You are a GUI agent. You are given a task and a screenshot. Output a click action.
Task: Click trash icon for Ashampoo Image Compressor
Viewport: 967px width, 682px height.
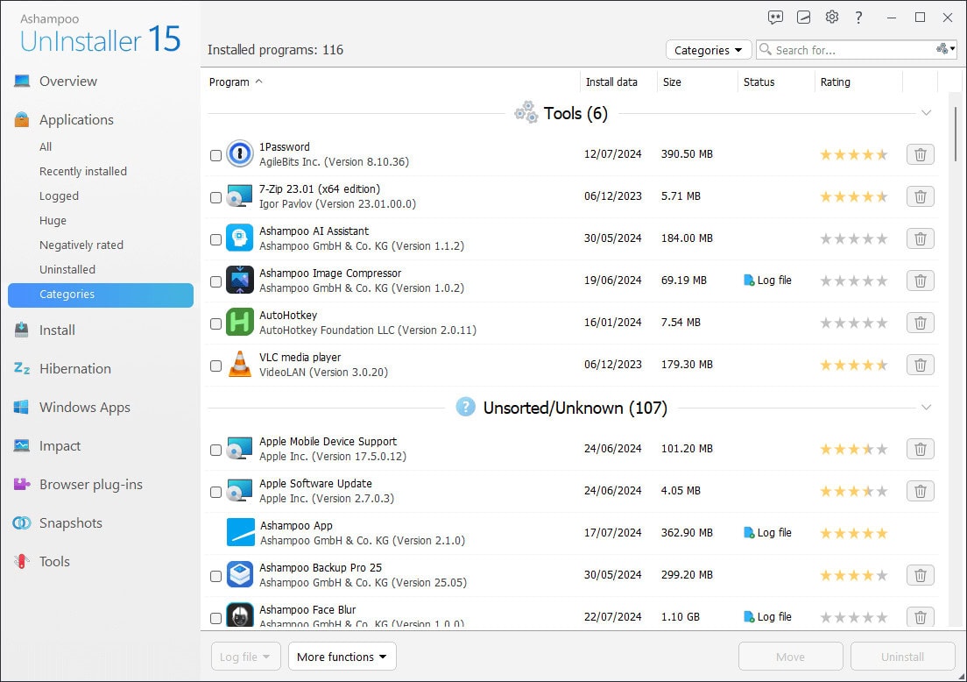[920, 281]
